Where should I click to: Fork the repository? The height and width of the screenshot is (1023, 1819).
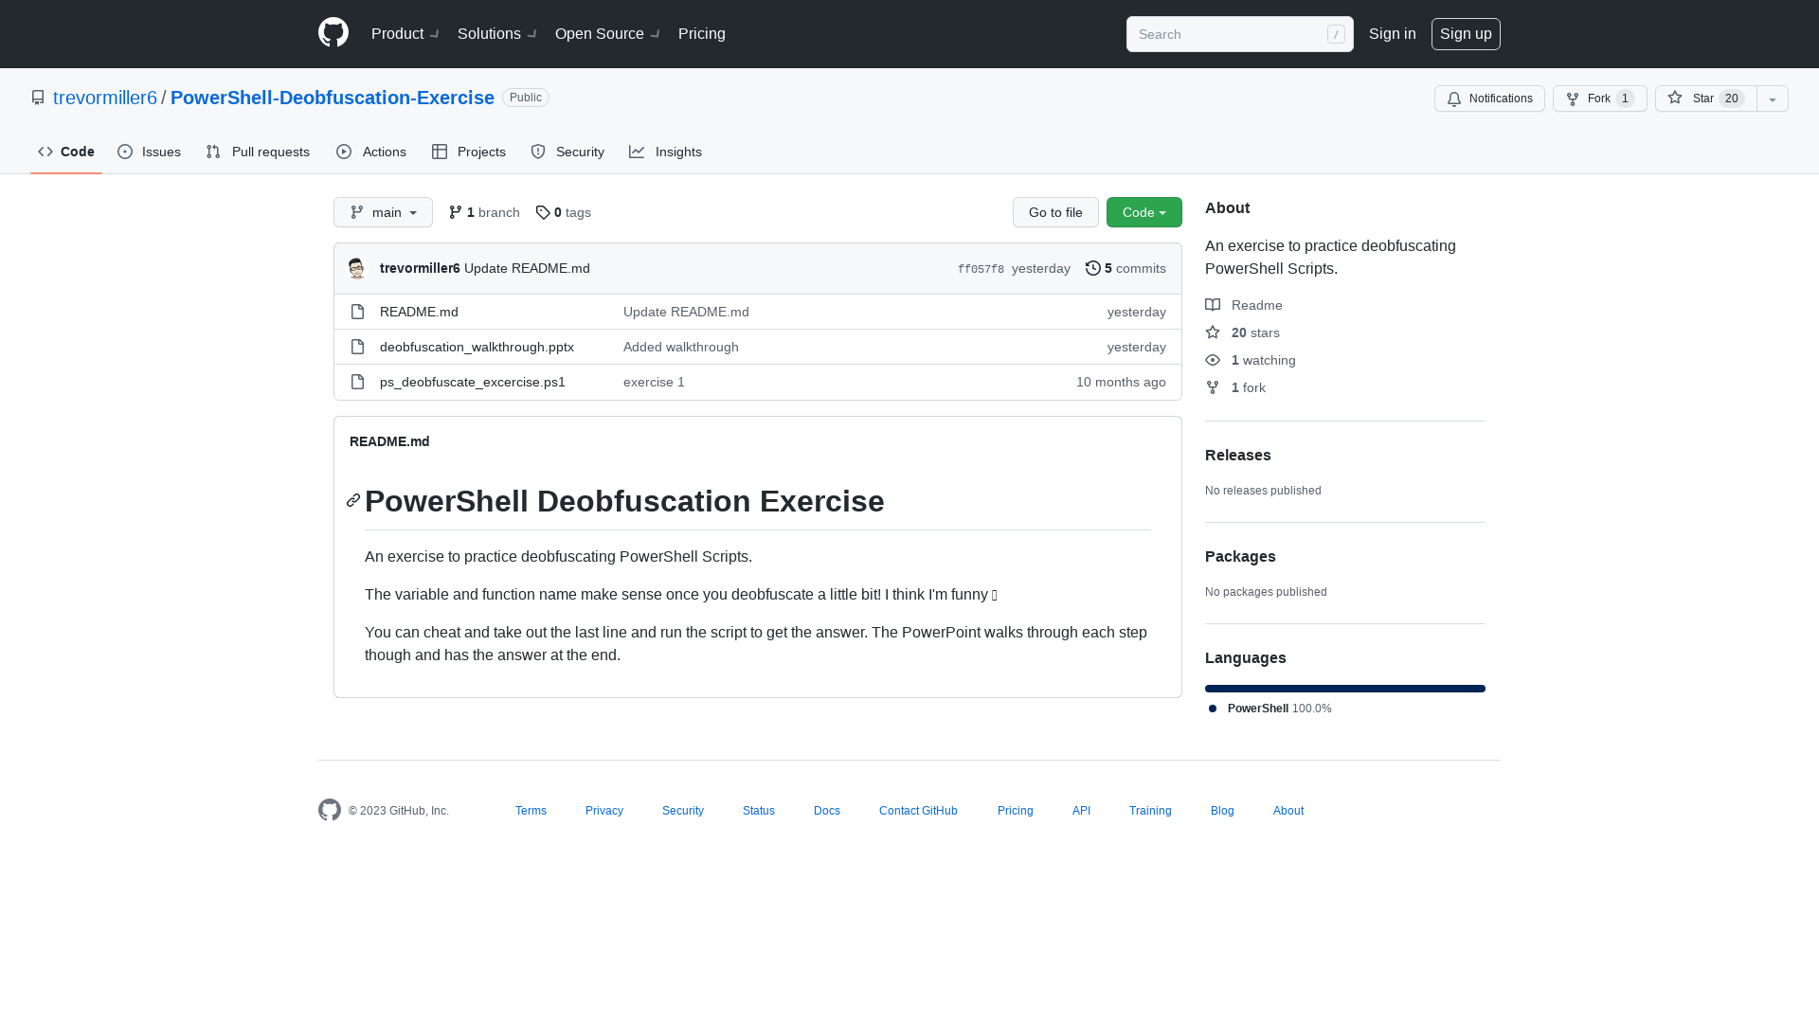(x=1599, y=99)
